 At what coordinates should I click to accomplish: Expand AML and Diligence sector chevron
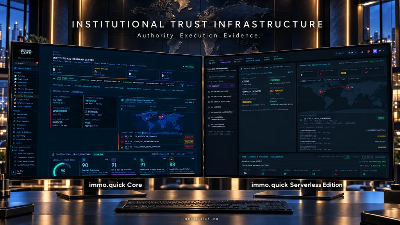pyautogui.click(x=36, y=89)
